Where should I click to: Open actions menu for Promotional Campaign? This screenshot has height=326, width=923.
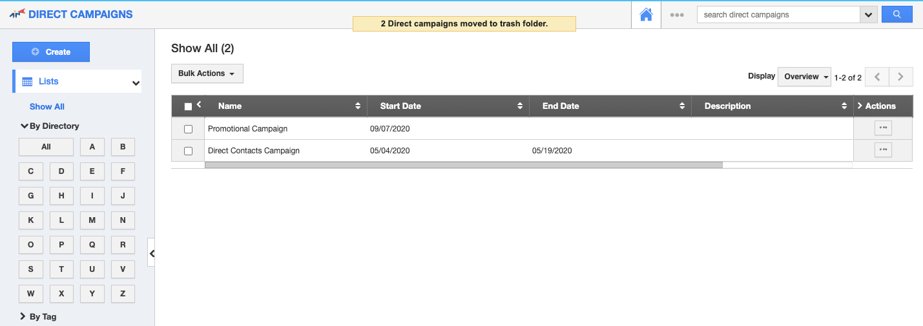click(x=883, y=128)
